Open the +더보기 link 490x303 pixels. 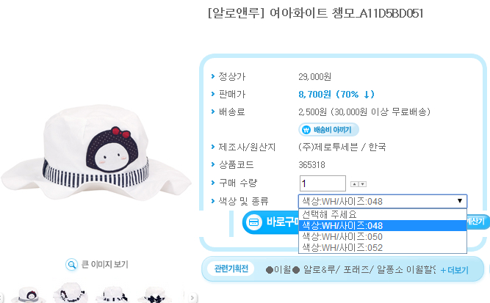[454, 270]
